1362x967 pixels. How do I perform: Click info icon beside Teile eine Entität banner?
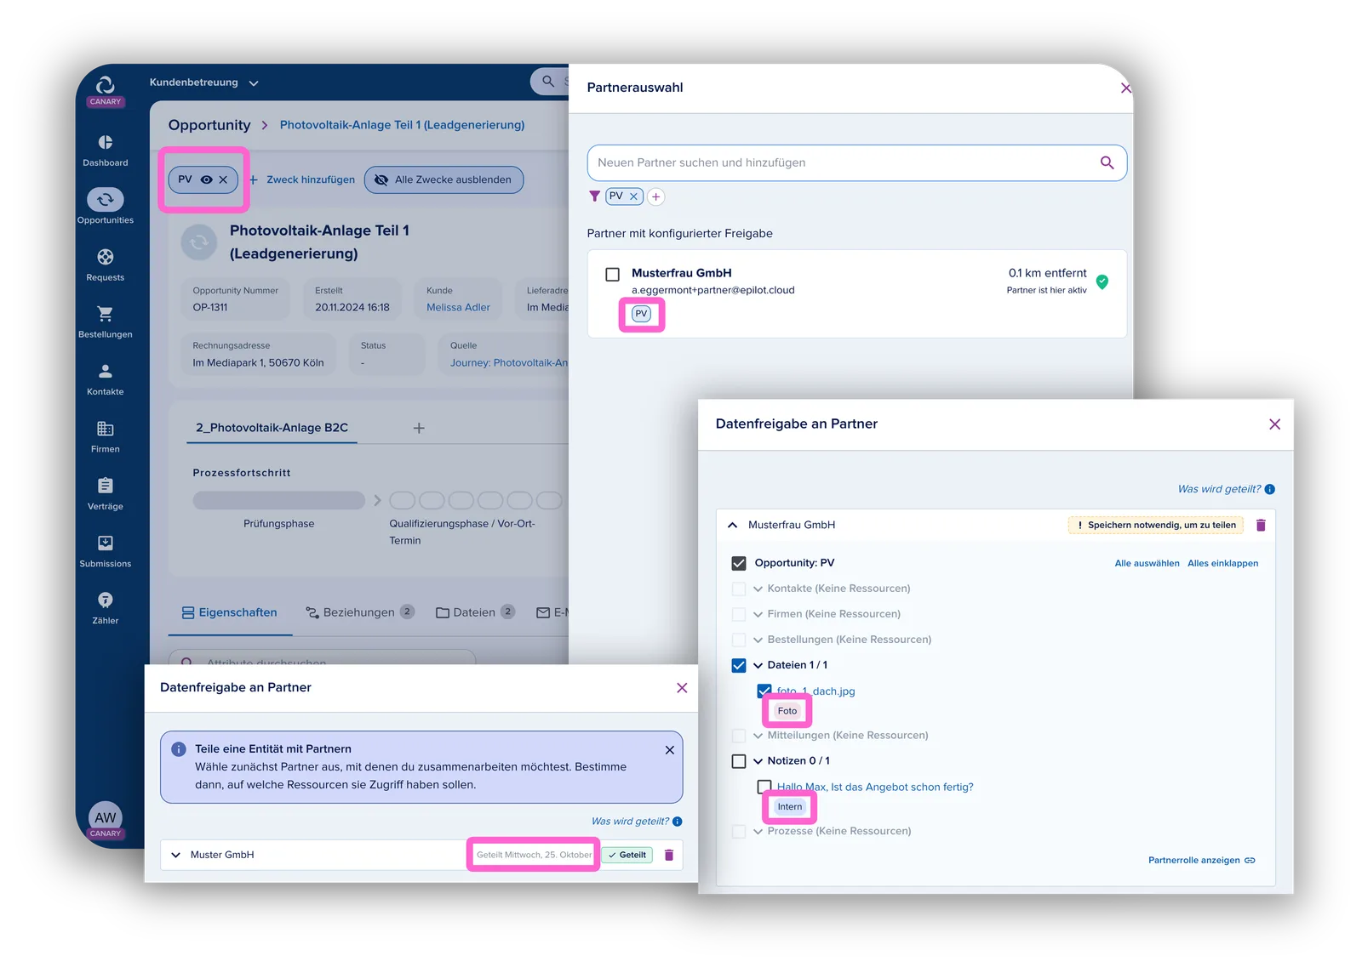(179, 749)
